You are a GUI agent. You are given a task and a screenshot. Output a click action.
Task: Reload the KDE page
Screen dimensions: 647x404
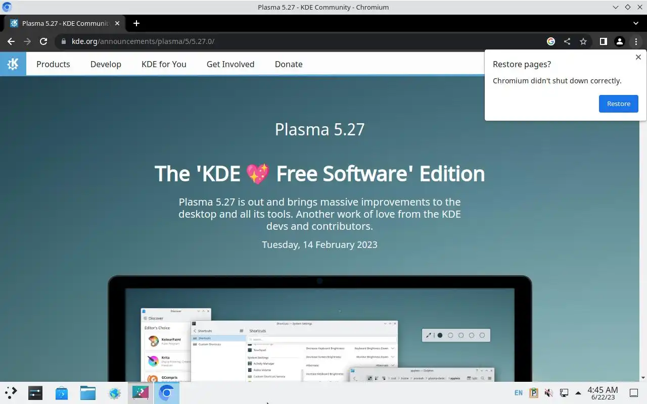43,41
